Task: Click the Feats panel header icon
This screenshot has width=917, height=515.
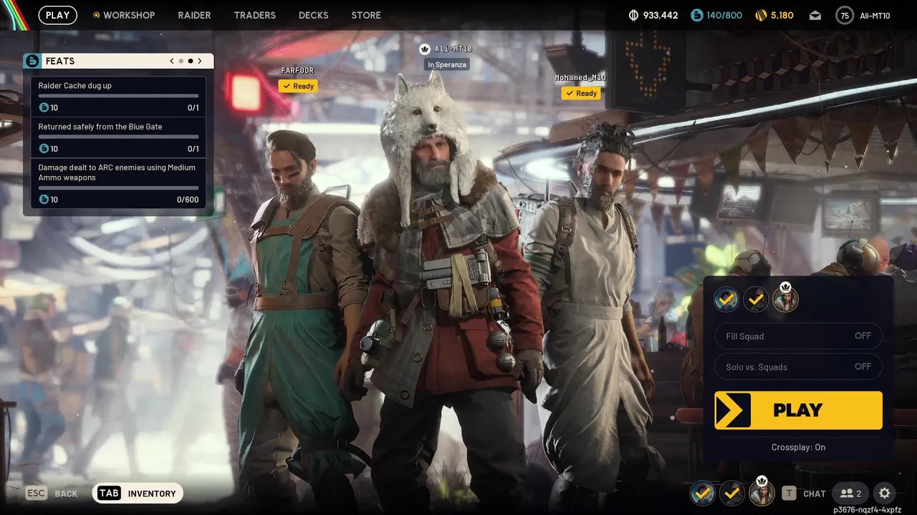Action: 32,61
